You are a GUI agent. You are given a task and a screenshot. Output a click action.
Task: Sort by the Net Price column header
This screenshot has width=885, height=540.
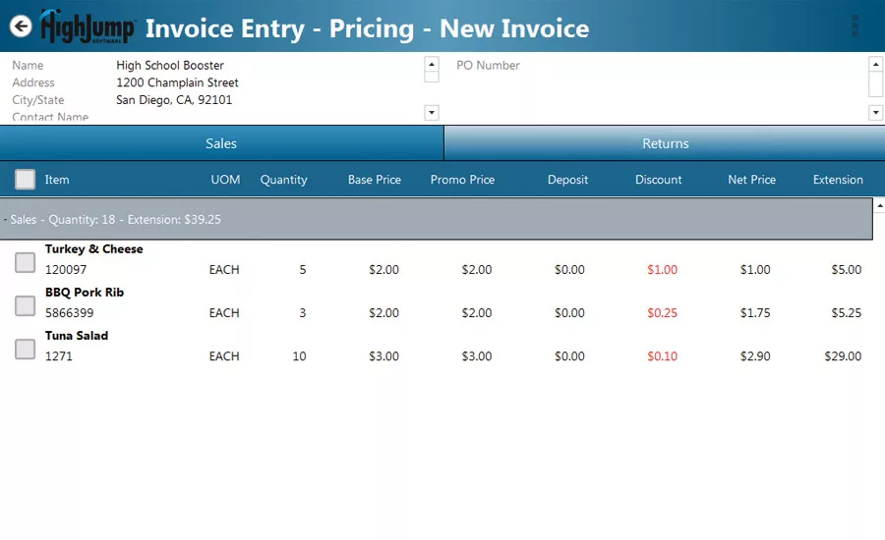[x=751, y=180]
